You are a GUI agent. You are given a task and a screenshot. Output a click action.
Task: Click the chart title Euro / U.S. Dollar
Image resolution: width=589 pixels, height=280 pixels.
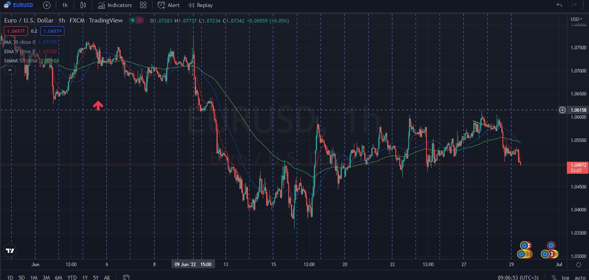click(29, 21)
